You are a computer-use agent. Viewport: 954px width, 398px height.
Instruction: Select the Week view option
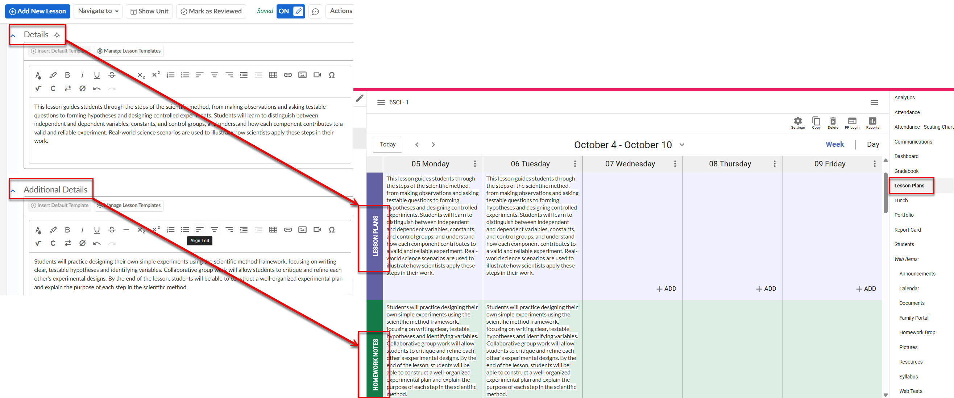coord(835,144)
